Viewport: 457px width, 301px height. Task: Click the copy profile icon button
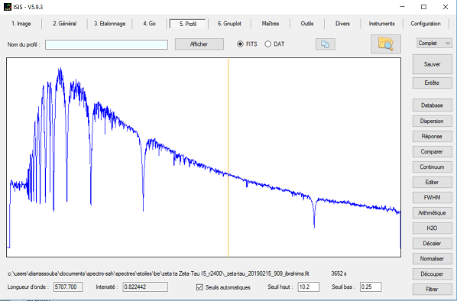click(x=325, y=44)
